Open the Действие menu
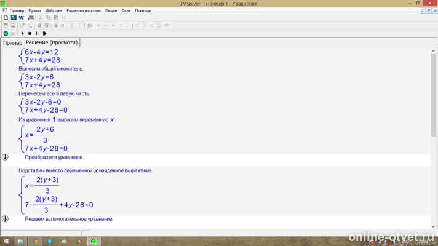438x246 pixels. coord(54,10)
